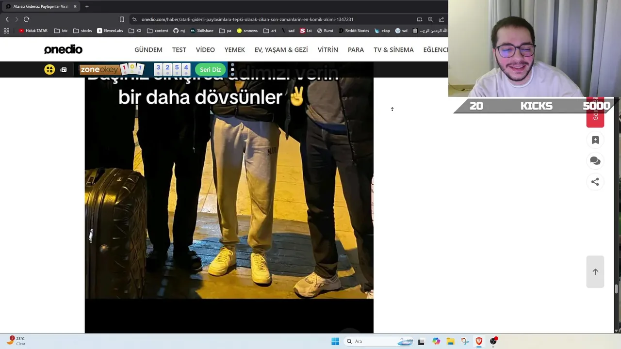Open the btc bookmarks folder
This screenshot has width=621, height=349.
pyautogui.click(x=61, y=31)
